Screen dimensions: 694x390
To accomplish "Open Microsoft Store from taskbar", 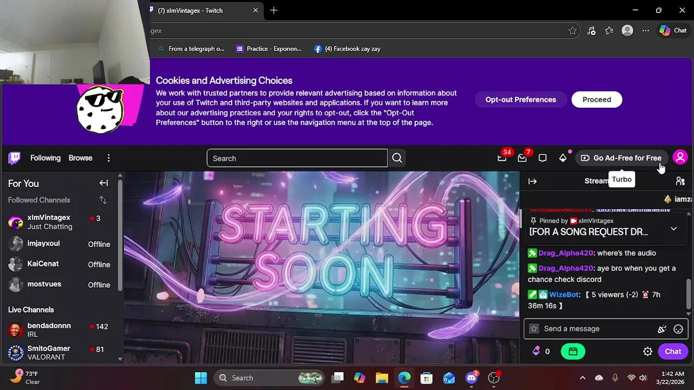I will coord(426,378).
